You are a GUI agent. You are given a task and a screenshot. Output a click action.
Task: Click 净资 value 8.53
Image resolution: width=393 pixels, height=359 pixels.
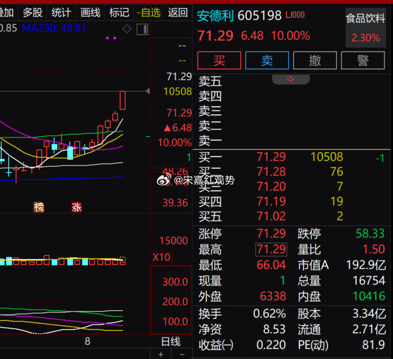tap(274, 329)
